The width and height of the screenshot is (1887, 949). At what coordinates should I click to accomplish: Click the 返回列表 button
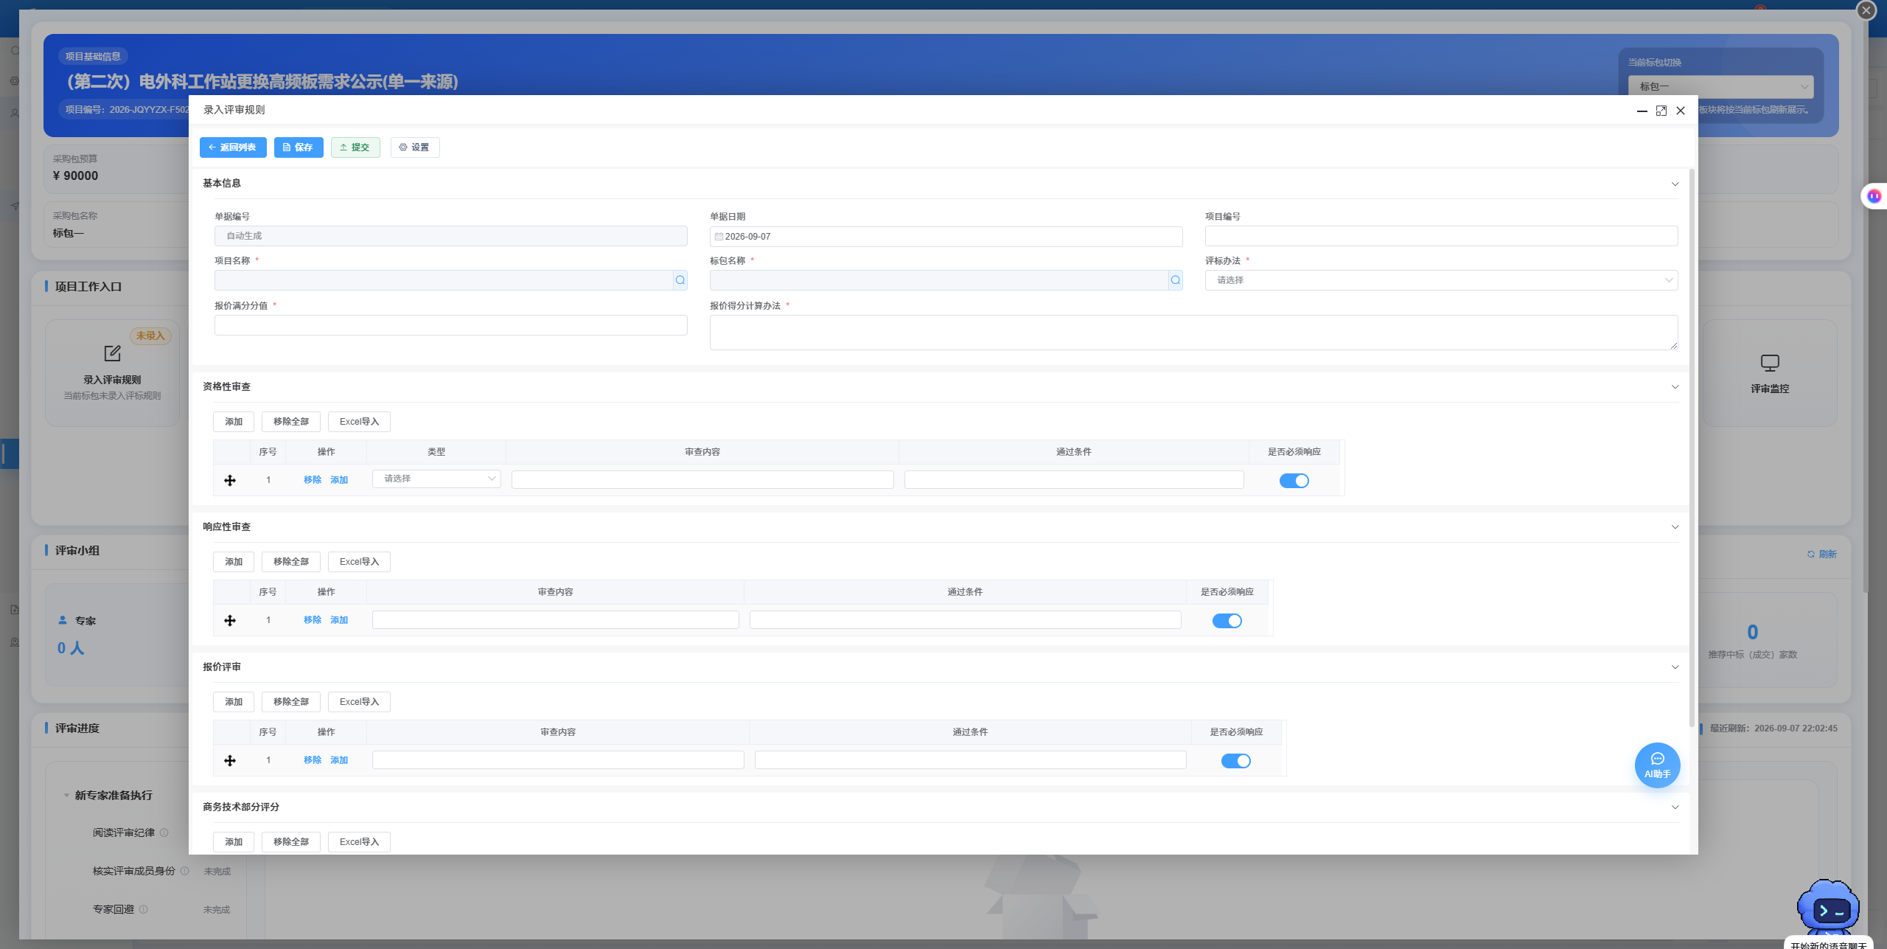pyautogui.click(x=233, y=147)
